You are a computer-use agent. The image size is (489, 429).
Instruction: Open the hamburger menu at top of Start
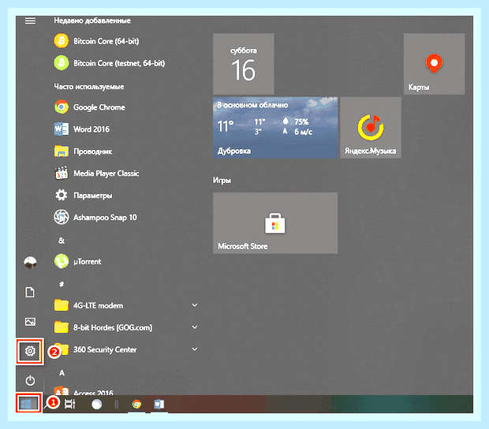30,21
